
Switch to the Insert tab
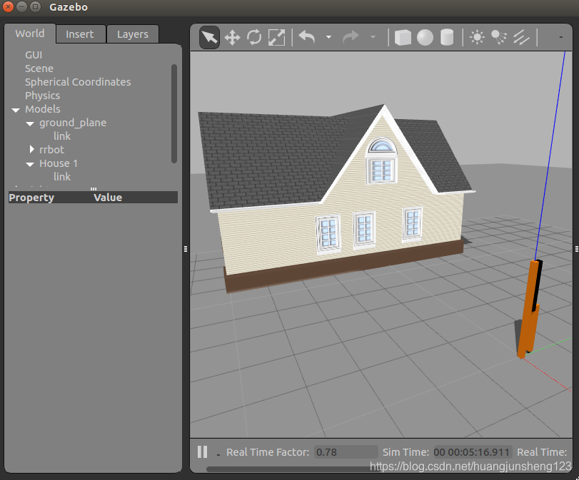click(80, 34)
